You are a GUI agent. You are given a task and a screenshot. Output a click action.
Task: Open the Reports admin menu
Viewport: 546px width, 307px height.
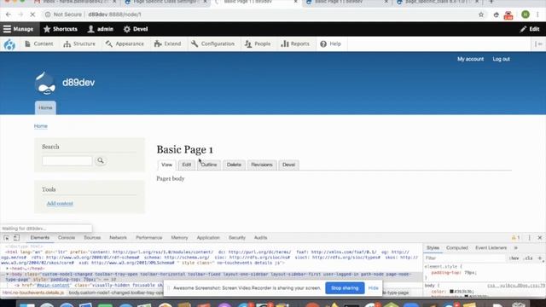(x=295, y=43)
